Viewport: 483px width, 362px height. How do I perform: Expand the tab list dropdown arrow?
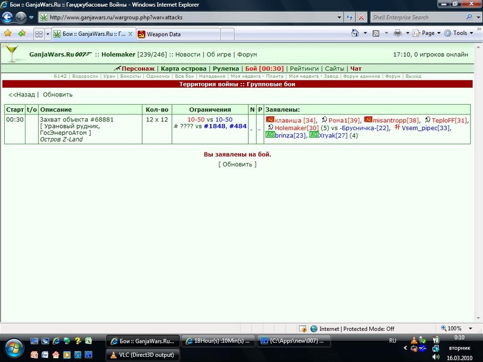click(x=48, y=34)
